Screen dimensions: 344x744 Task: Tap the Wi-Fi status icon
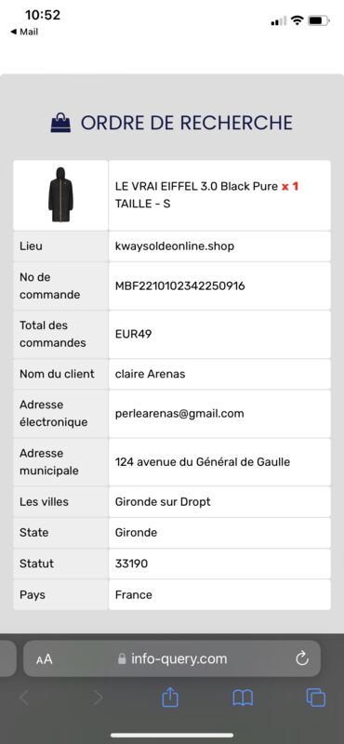298,20
